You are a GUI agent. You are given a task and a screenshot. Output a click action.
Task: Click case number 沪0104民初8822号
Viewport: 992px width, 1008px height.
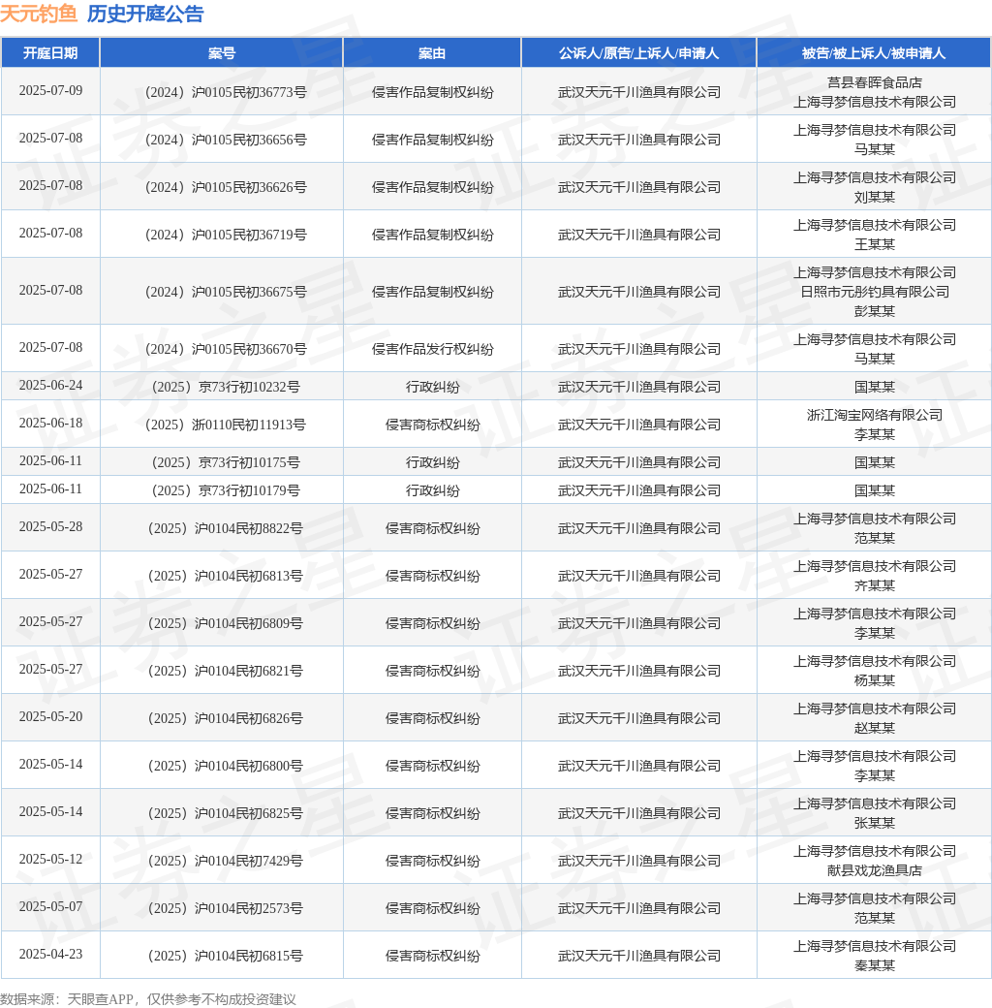(x=249, y=528)
